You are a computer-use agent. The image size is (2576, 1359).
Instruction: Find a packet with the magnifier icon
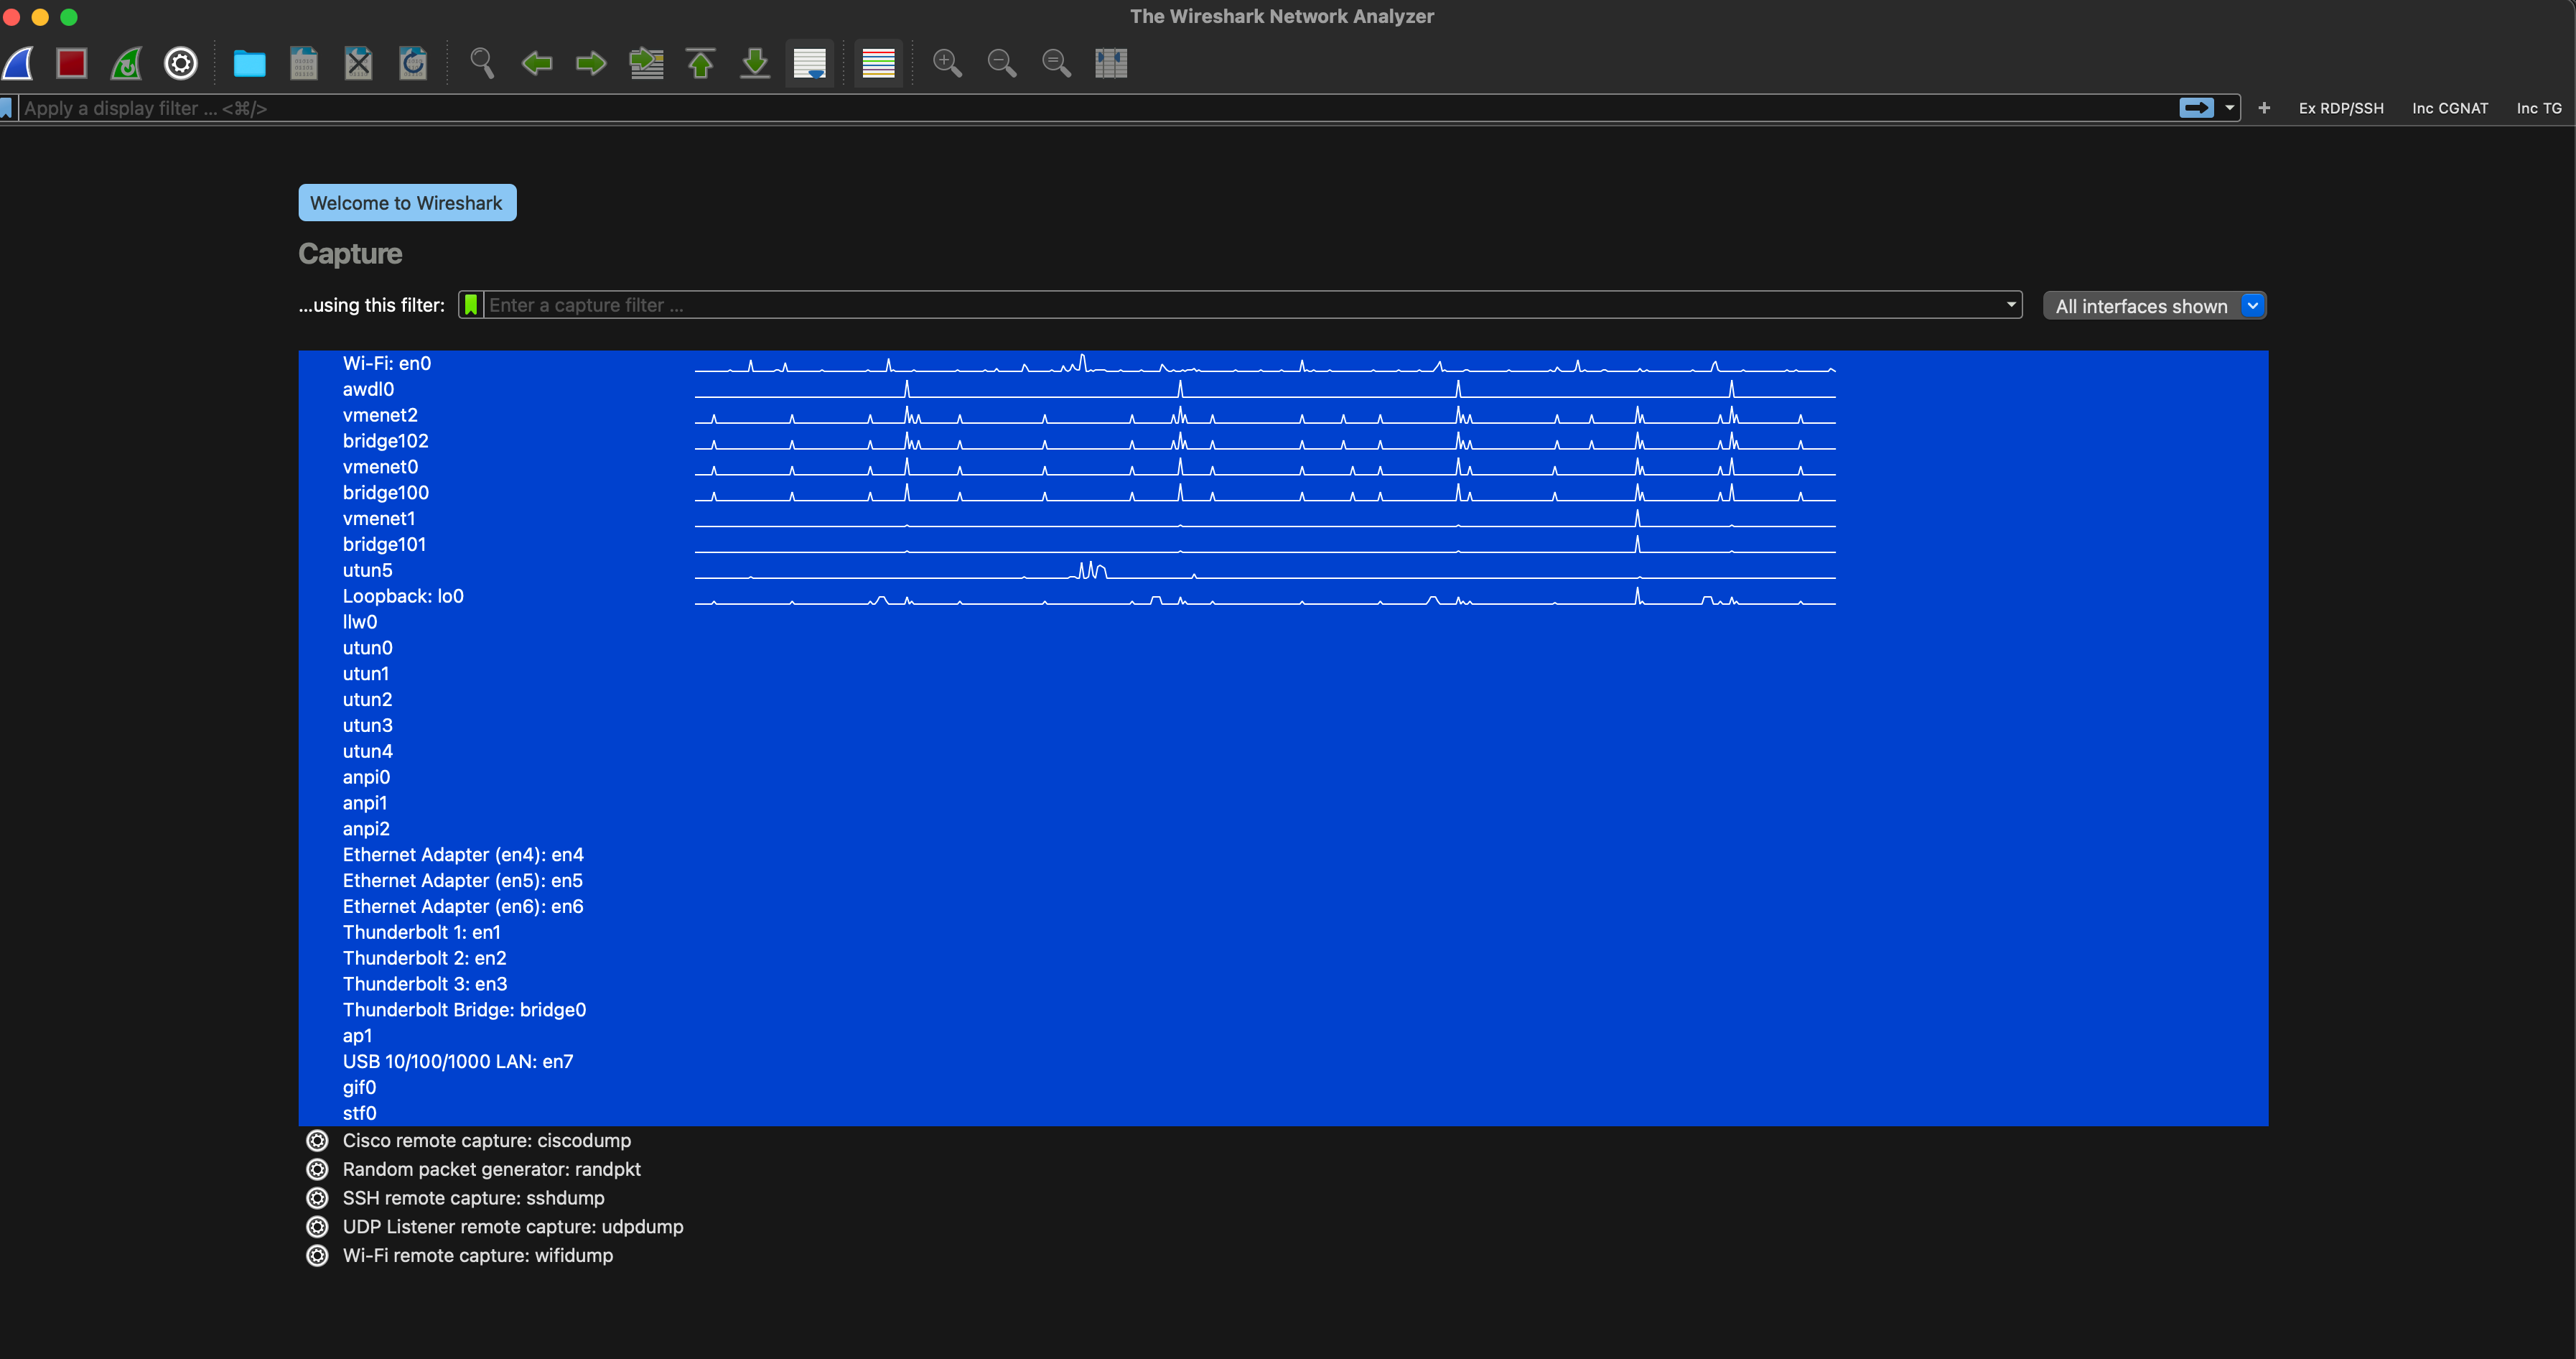[x=482, y=63]
